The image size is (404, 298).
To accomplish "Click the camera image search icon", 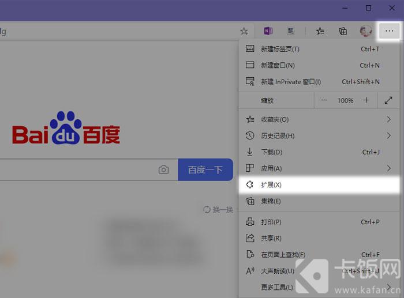I will coord(163,169).
